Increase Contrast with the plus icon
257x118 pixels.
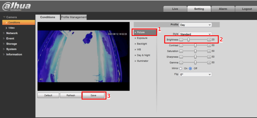coord(209,45)
